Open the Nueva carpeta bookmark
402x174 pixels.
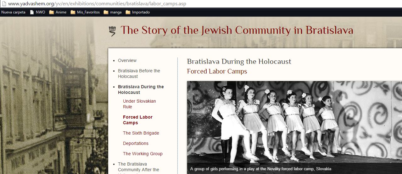(13, 13)
